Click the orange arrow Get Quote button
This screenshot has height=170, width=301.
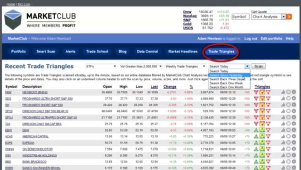point(289,17)
